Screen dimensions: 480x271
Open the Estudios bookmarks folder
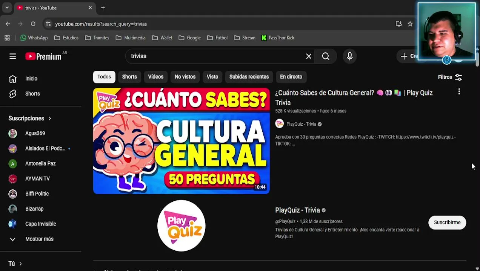click(66, 38)
